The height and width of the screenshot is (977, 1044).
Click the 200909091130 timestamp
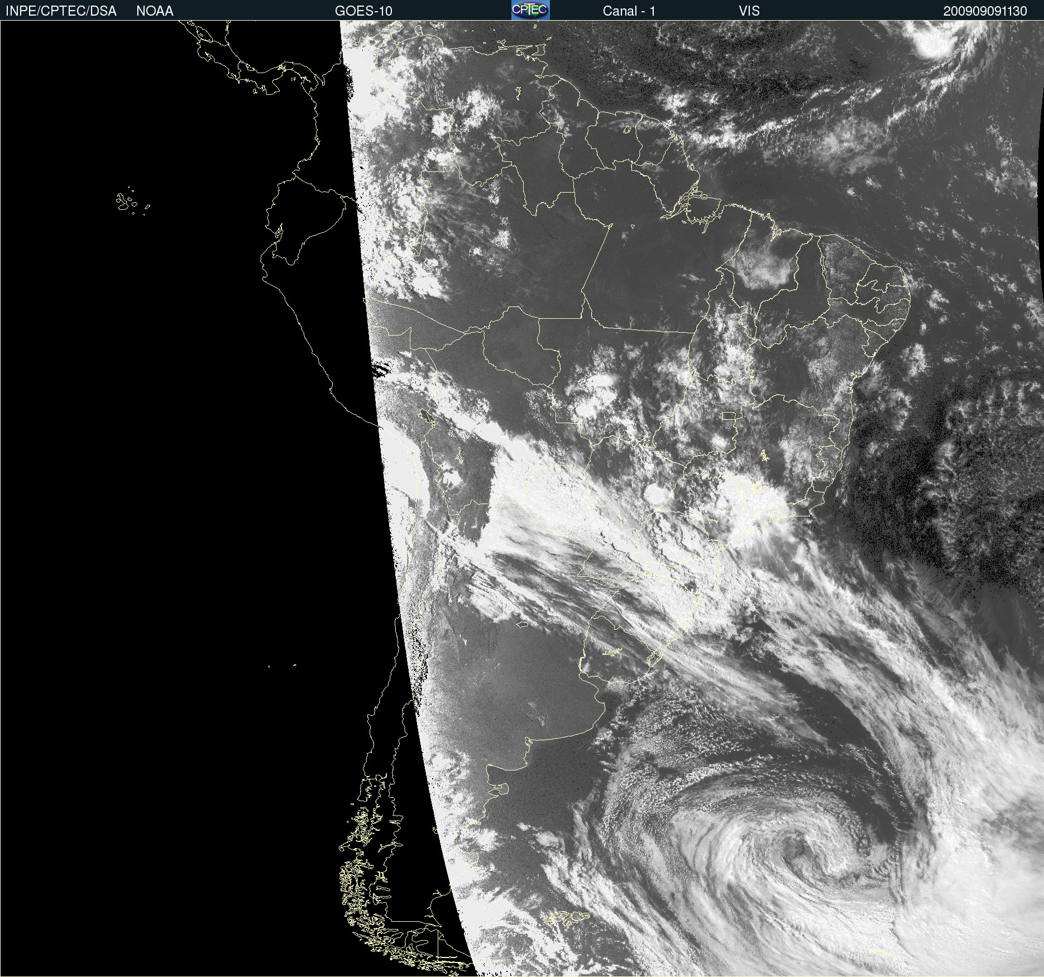pos(985,11)
